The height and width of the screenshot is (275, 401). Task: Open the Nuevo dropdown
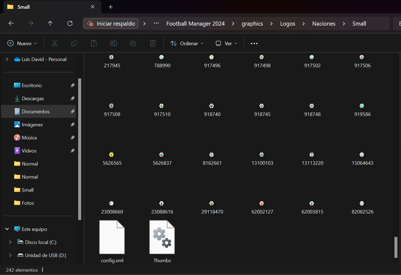[x=22, y=44]
